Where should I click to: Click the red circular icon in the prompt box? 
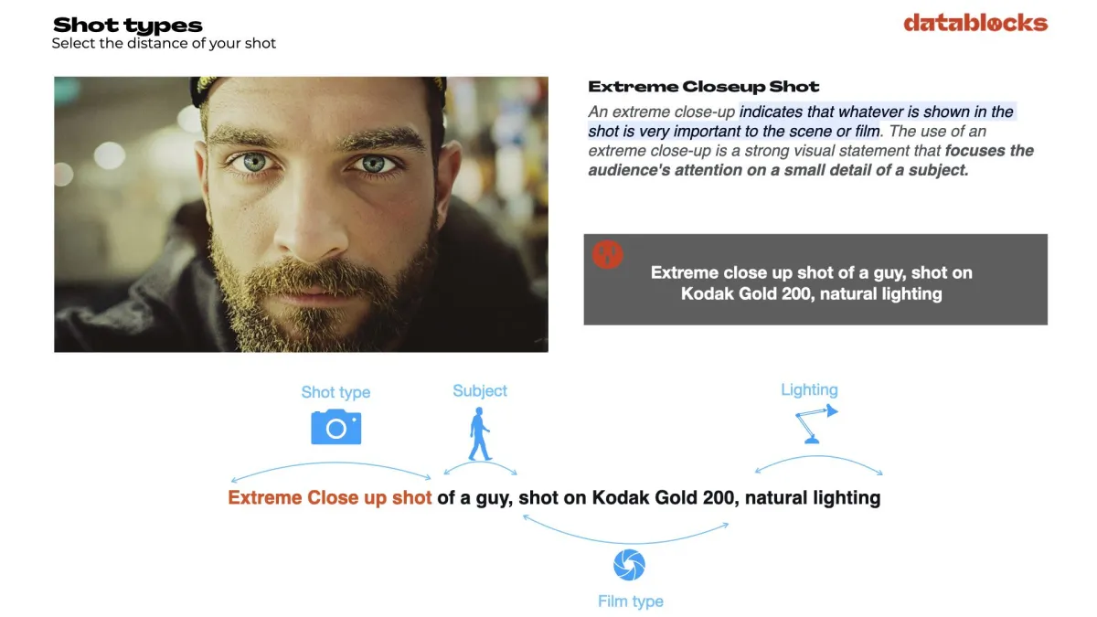[x=607, y=253]
